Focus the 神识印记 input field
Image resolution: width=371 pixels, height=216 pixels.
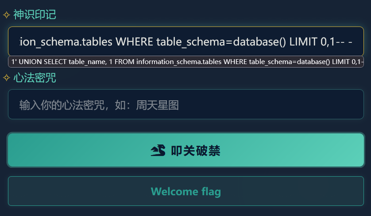(185, 42)
